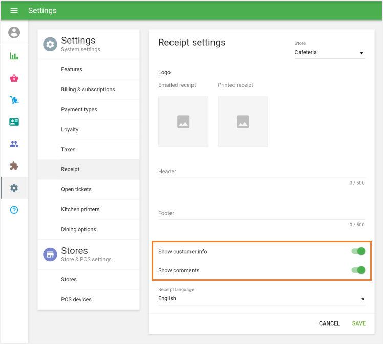Click the help question mark icon
The width and height of the screenshot is (383, 344).
tap(14, 210)
